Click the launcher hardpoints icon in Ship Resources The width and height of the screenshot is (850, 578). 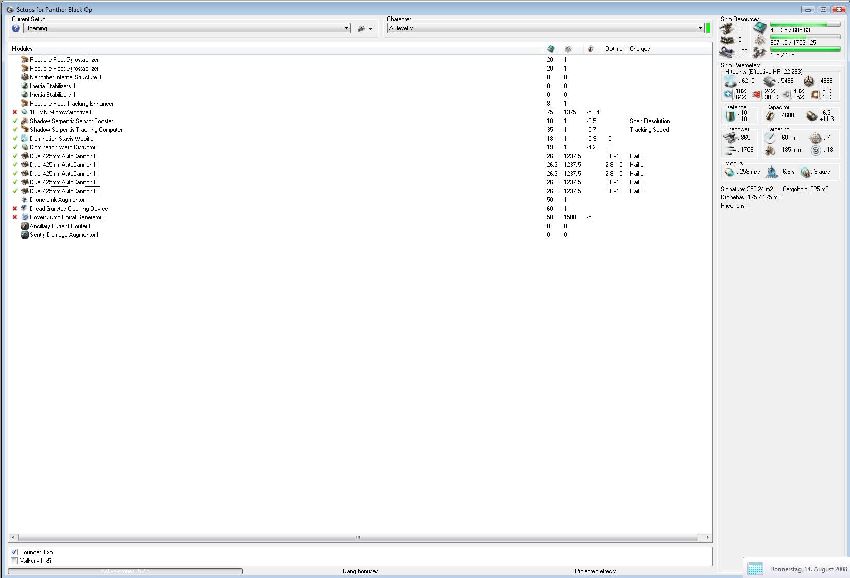727,40
